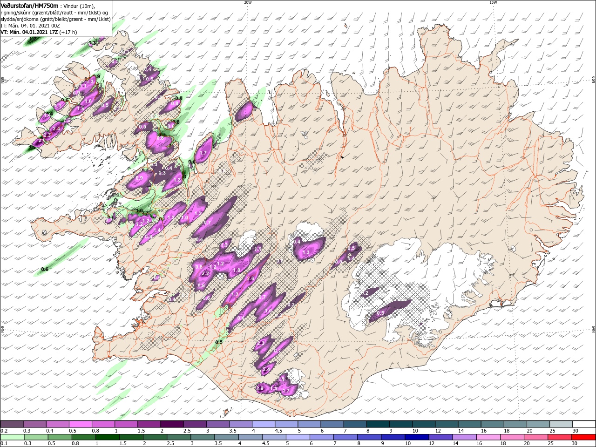Click the 'IT: Mán. 04. 01. 2021 00Z' line
Image resolution: width=596 pixels, height=447 pixels.
pos(30,26)
